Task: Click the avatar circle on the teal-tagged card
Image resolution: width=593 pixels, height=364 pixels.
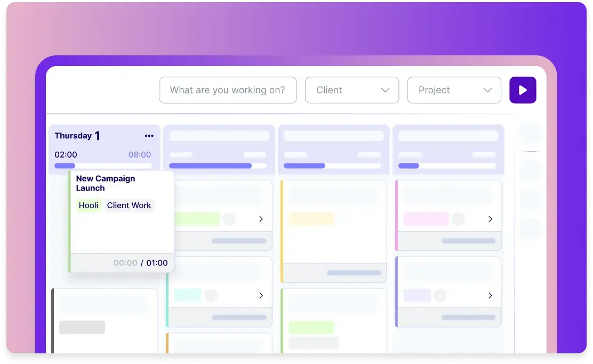Action: 211,295
